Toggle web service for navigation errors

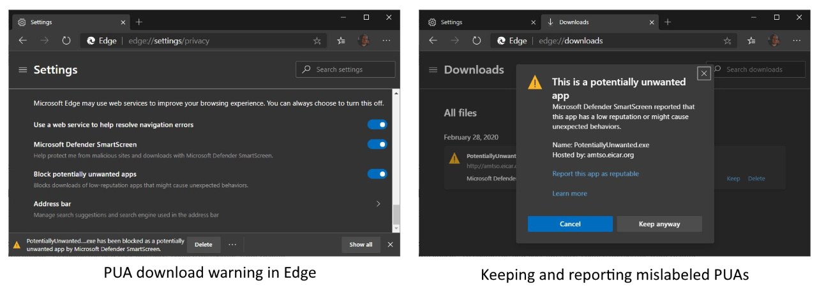(377, 125)
